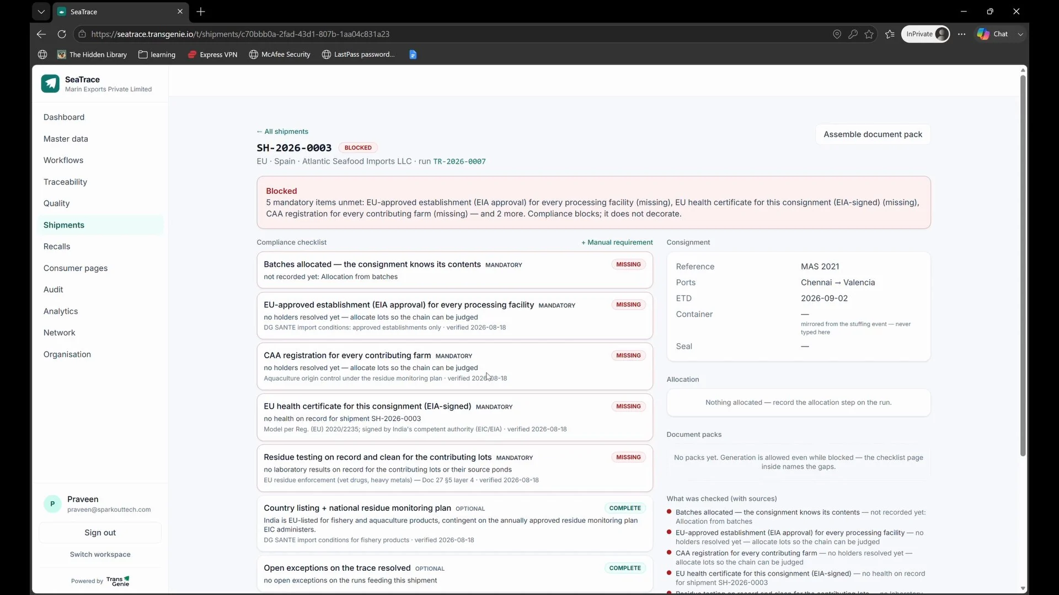Go to Dashboard in sidebar
Image resolution: width=1059 pixels, height=595 pixels.
pos(64,117)
